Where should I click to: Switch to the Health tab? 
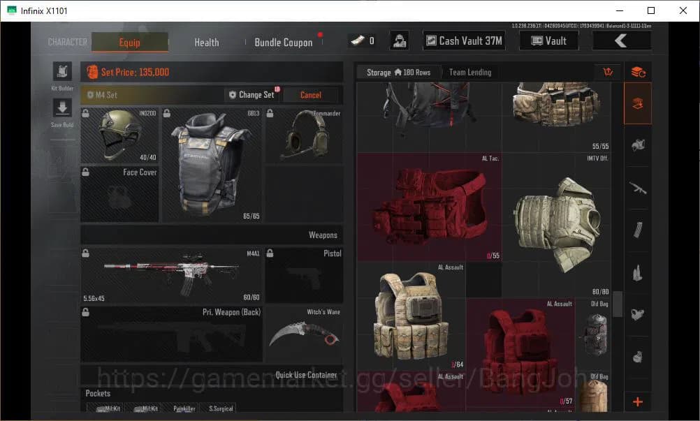[x=206, y=42]
